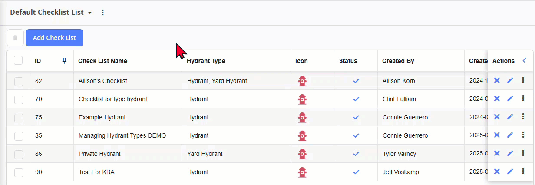Open Test For KBA checklist name
The width and height of the screenshot is (535, 185).
96,172
